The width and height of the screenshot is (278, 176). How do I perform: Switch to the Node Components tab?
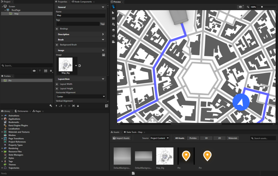pos(82,2)
